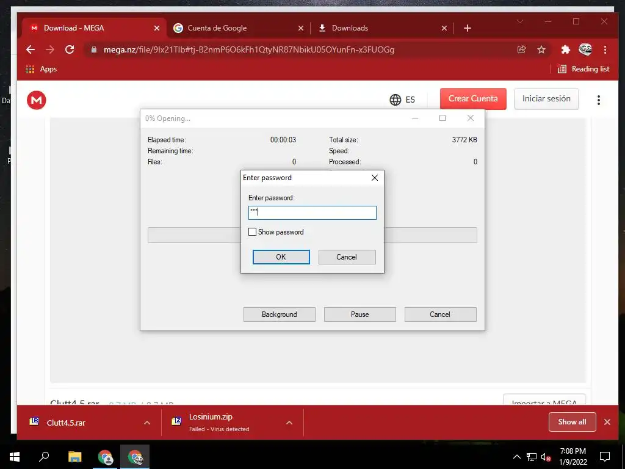Open the clock showing 7:08 PM

point(573,457)
